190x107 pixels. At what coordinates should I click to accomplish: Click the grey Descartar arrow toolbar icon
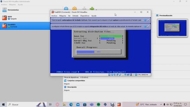point(84,9)
